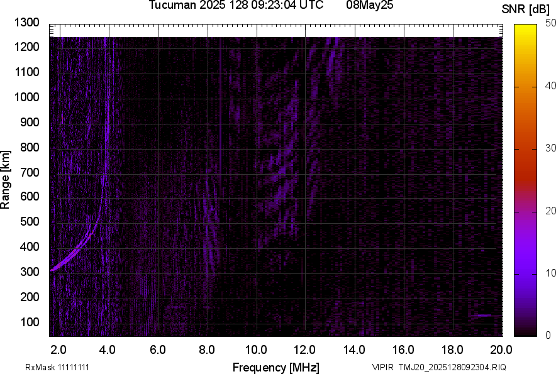Click the range tick label 1200

point(26,47)
